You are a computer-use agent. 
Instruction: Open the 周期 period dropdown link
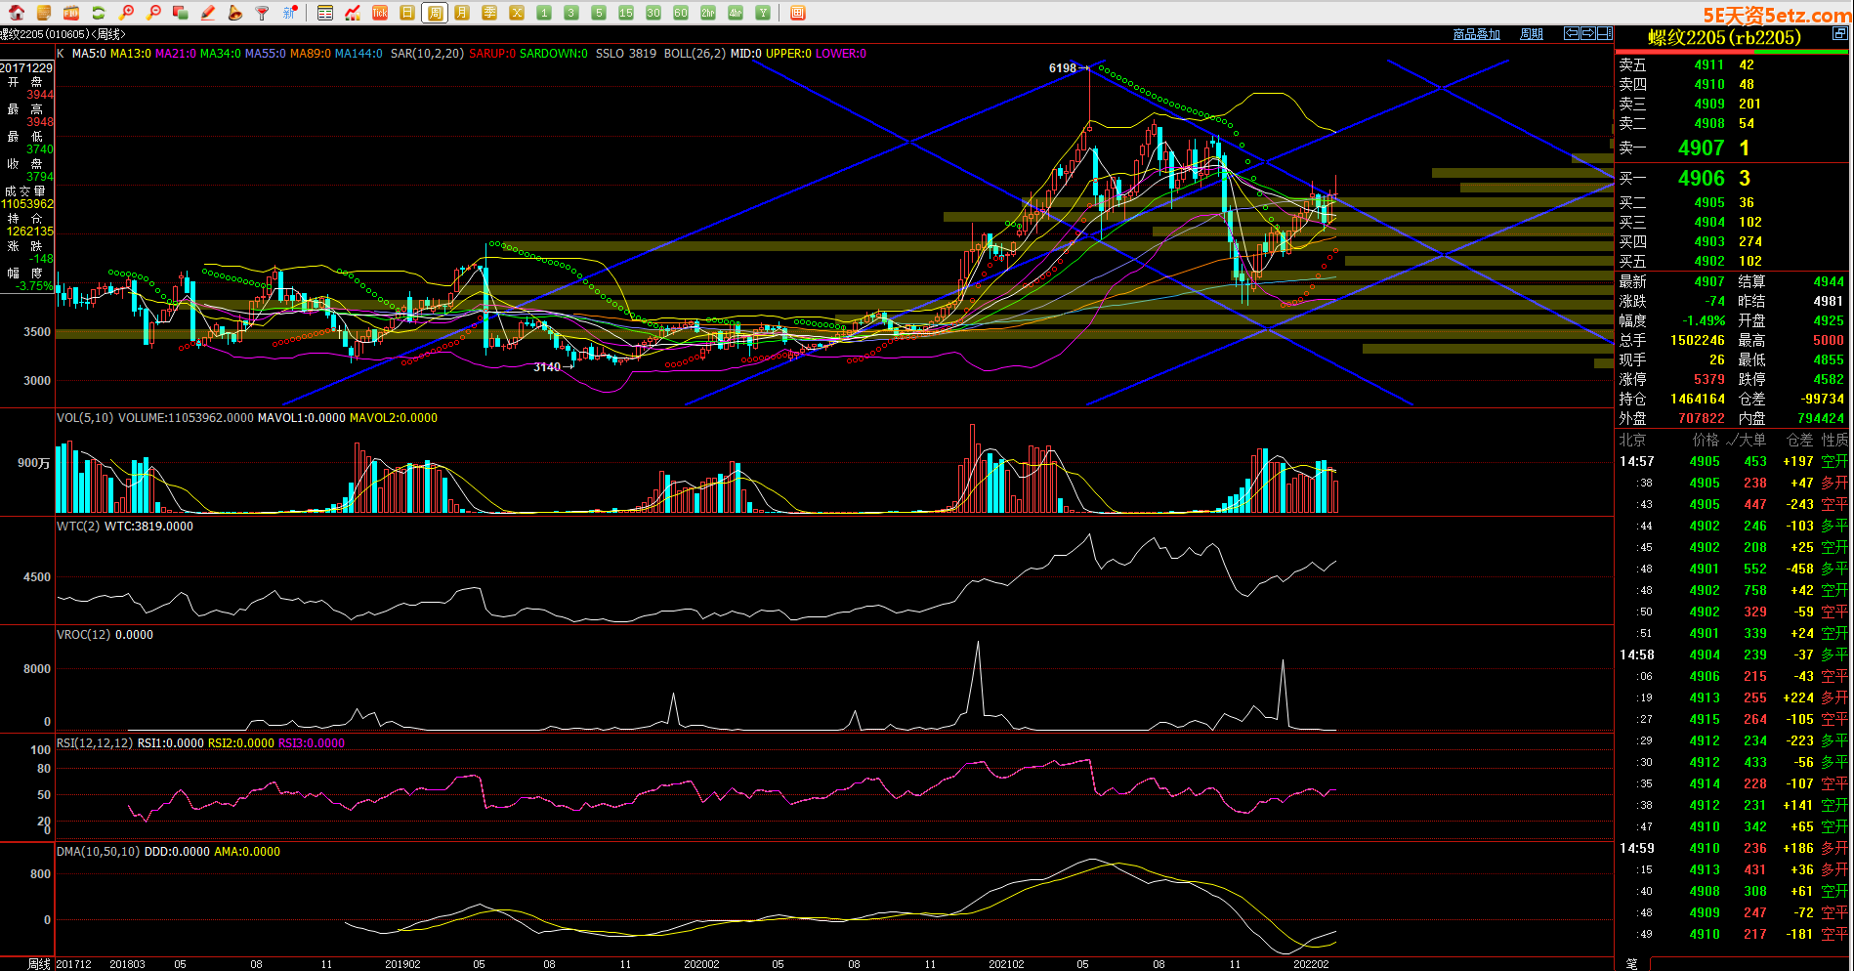pyautogui.click(x=1532, y=34)
